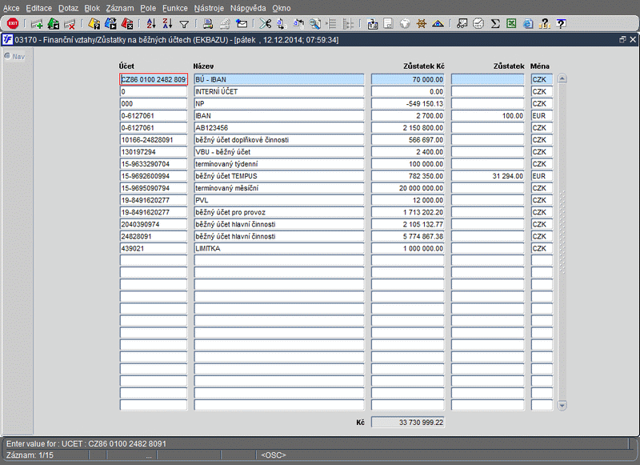Click the envelope send mail icon
Image resolution: width=640 pixels, height=465 pixels.
coord(242,24)
